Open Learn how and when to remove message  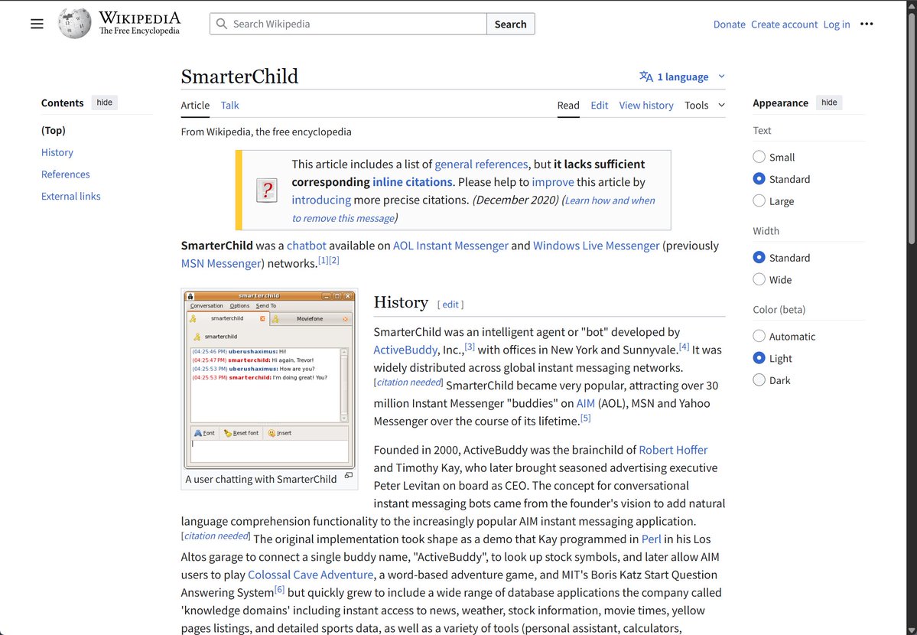[x=610, y=200]
